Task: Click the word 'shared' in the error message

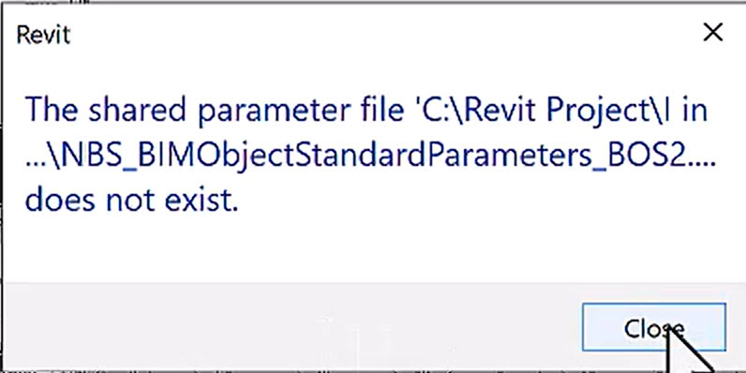Action: tap(137, 110)
